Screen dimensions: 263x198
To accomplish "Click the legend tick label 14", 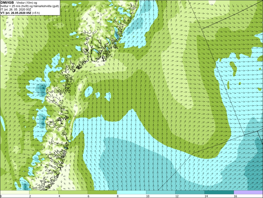I will tap(206, 196).
